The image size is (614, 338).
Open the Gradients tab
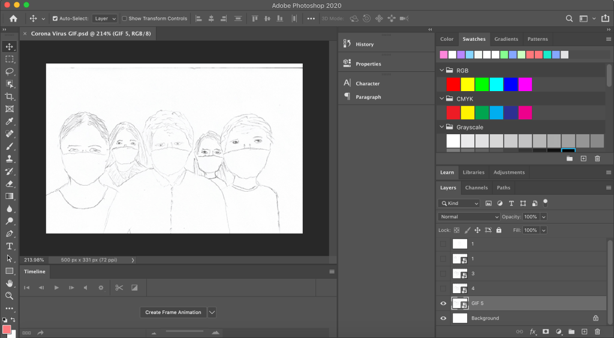coord(506,39)
